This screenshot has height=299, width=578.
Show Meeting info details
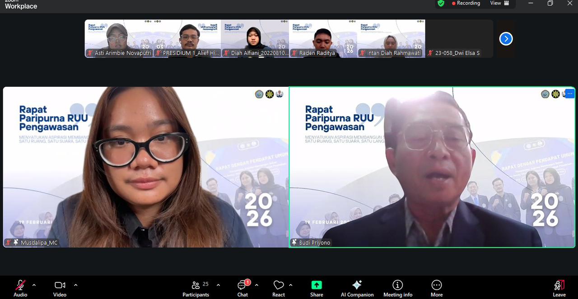397,288
